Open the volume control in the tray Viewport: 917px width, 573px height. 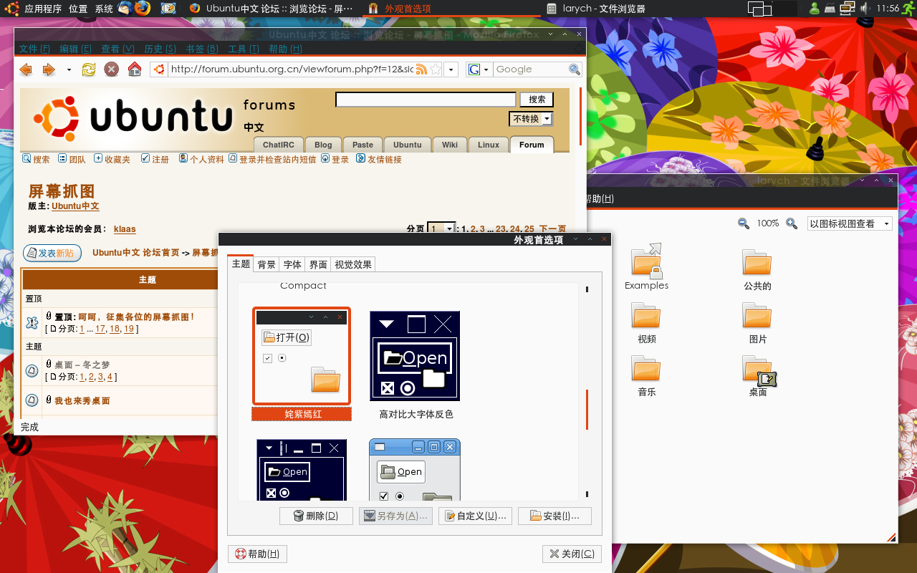(x=865, y=9)
